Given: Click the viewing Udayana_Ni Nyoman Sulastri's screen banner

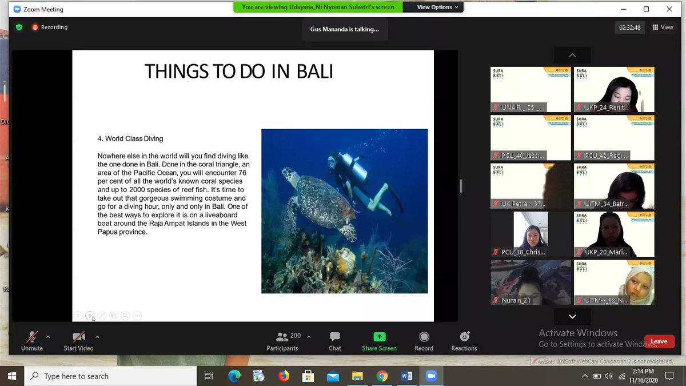Looking at the screenshot, I should (x=318, y=7).
